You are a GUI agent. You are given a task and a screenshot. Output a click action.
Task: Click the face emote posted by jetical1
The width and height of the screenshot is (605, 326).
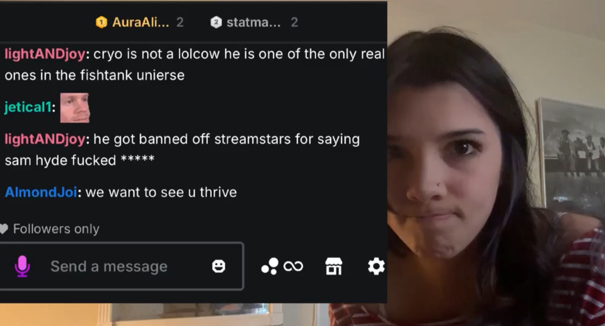(x=75, y=107)
